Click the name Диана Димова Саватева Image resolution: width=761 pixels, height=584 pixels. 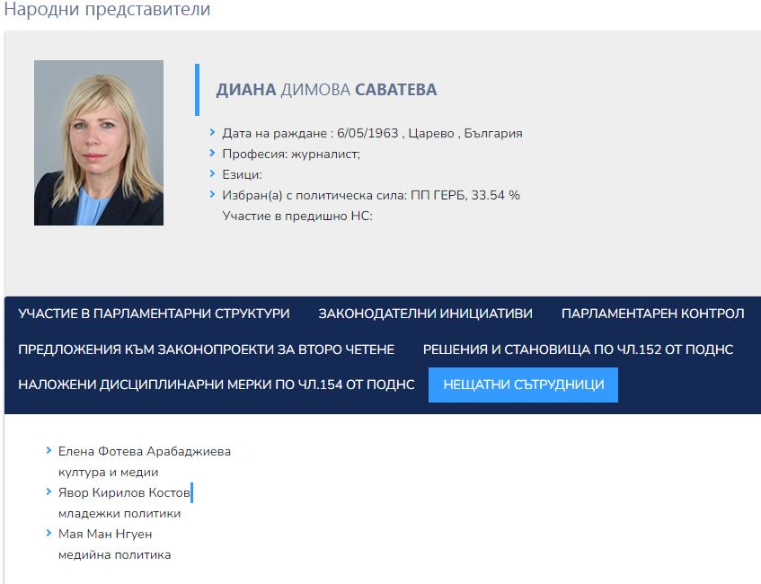[x=326, y=90]
